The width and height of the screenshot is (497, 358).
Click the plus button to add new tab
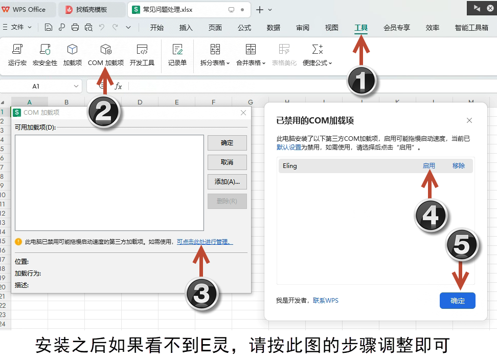tap(260, 10)
